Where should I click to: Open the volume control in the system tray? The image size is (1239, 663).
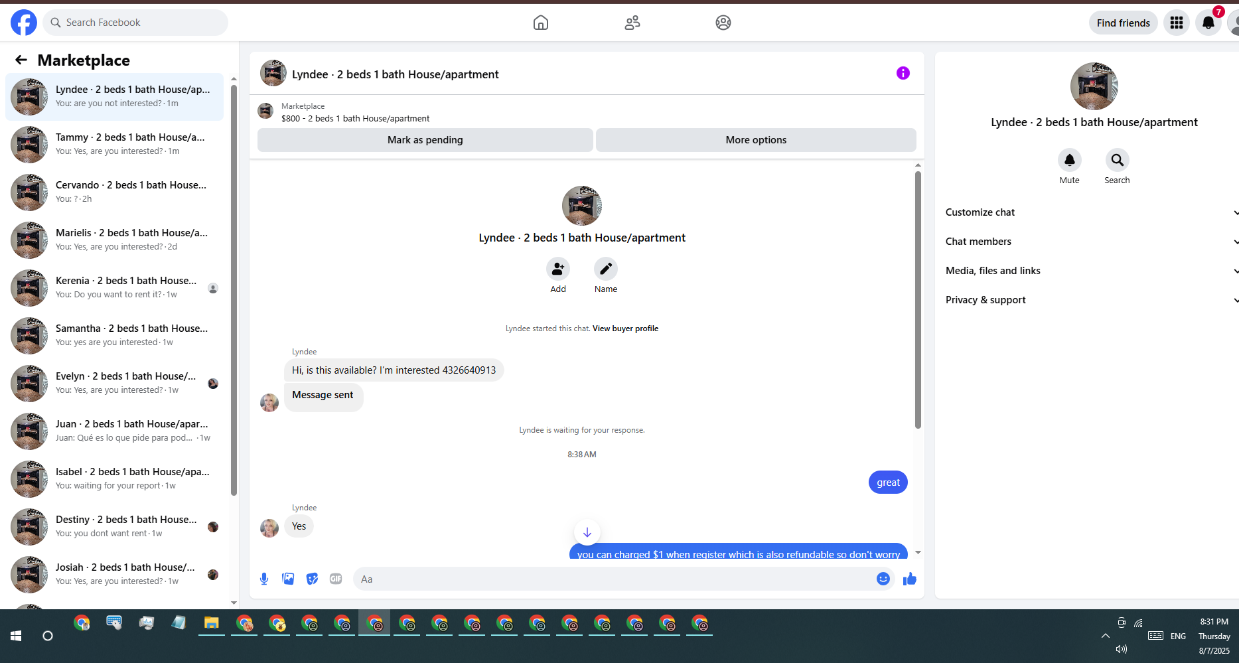coord(1122,649)
